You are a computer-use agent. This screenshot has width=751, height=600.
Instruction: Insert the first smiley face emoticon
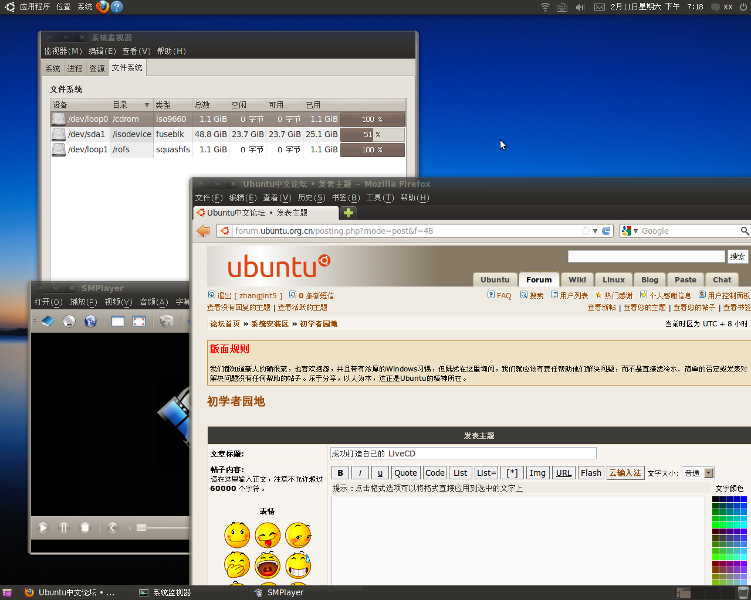click(x=237, y=535)
